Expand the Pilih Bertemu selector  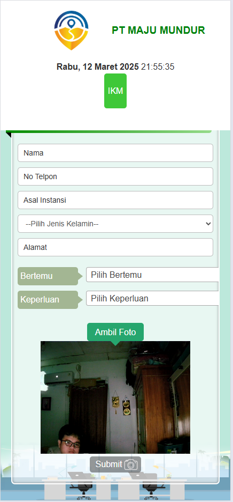coord(152,275)
